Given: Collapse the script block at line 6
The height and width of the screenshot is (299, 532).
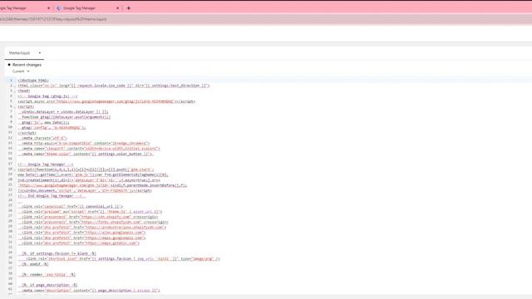Looking at the screenshot, I should click(15, 107).
